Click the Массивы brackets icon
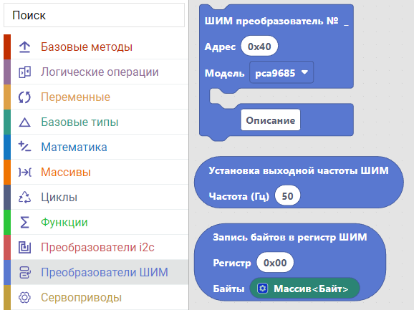This screenshot has height=310, width=414. click(x=25, y=173)
